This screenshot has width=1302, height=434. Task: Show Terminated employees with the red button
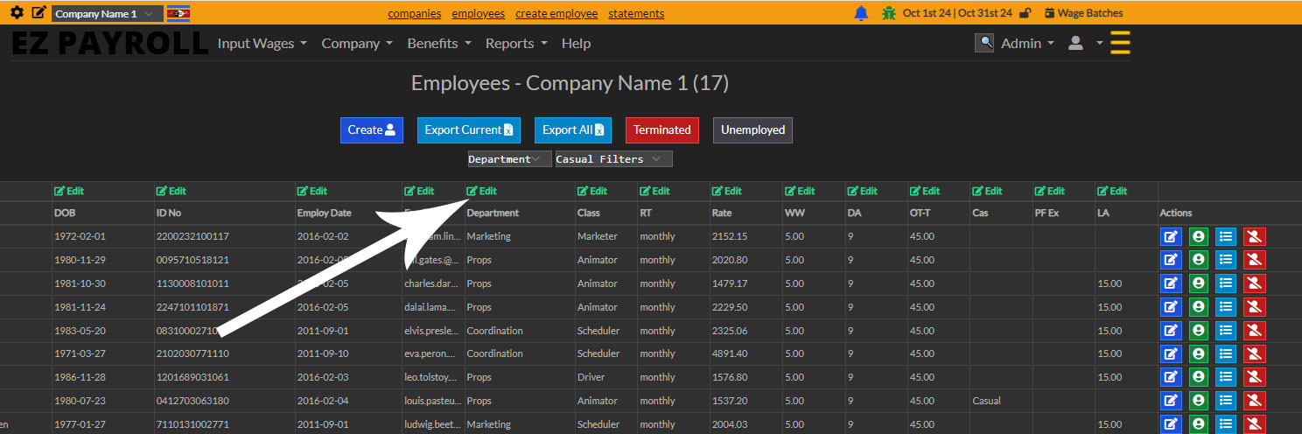click(x=661, y=129)
